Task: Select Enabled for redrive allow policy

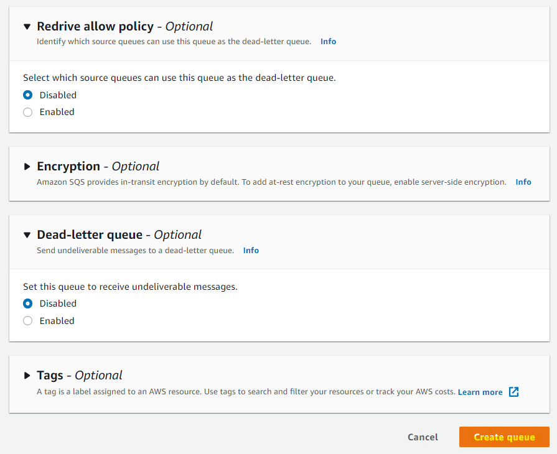Action: [x=27, y=112]
